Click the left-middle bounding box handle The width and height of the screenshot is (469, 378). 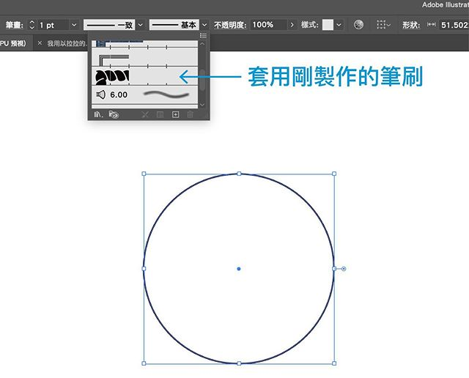(x=144, y=269)
